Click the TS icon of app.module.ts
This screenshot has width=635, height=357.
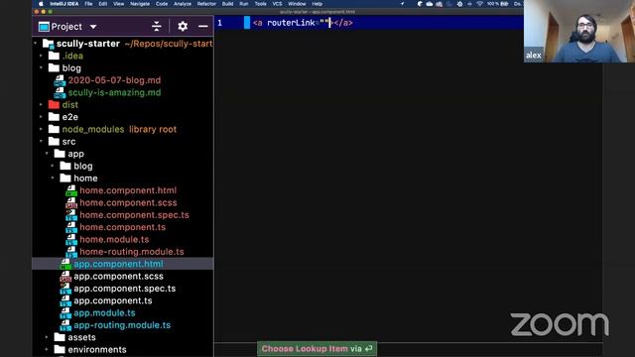pyautogui.click(x=65, y=313)
